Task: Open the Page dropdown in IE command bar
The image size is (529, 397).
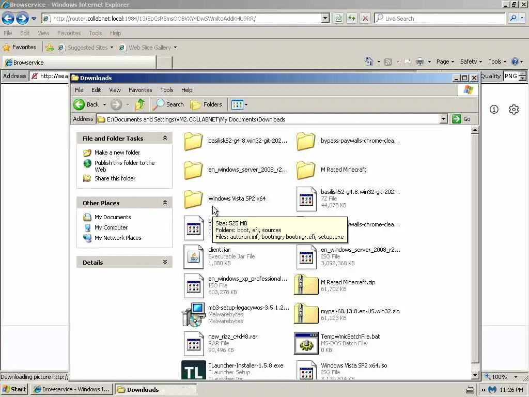Action: coord(445,62)
